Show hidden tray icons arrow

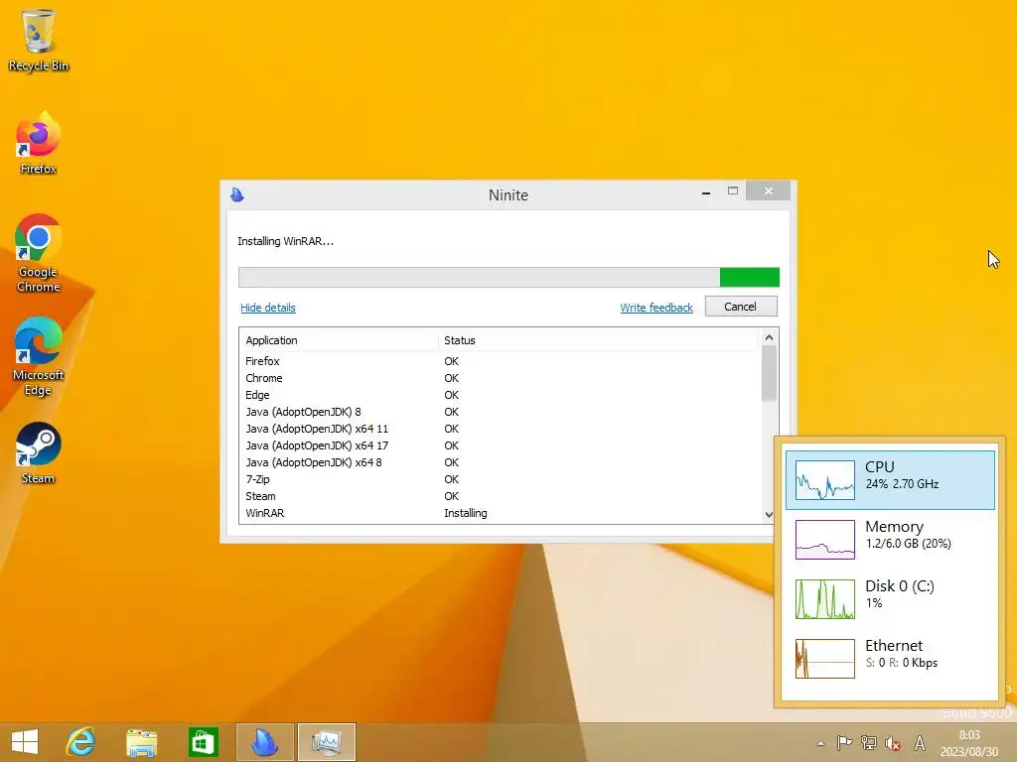point(820,743)
